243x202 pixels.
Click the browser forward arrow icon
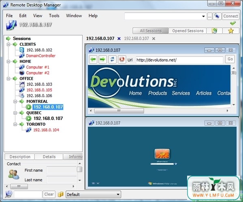pyautogui.click(x=102, y=60)
